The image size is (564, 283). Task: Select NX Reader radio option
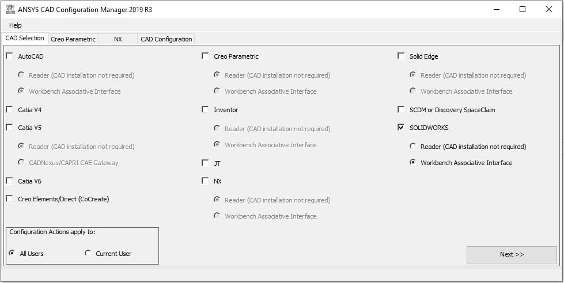point(217,200)
